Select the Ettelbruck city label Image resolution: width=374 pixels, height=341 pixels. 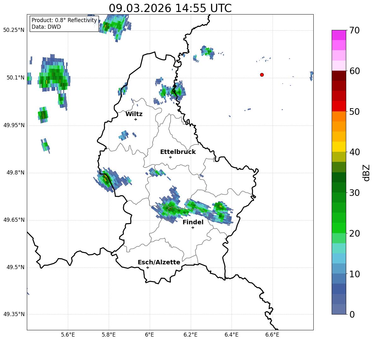(x=178, y=152)
